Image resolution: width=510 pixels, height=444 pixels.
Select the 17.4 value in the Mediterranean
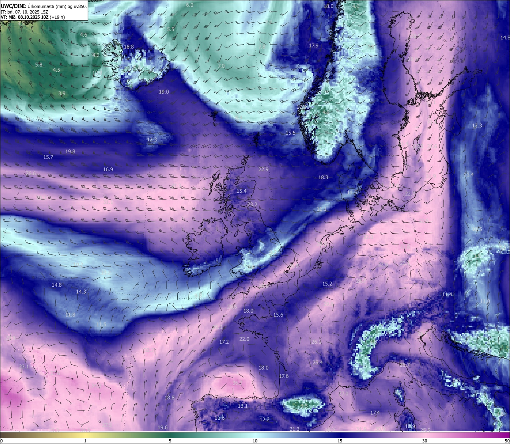coord(375,413)
